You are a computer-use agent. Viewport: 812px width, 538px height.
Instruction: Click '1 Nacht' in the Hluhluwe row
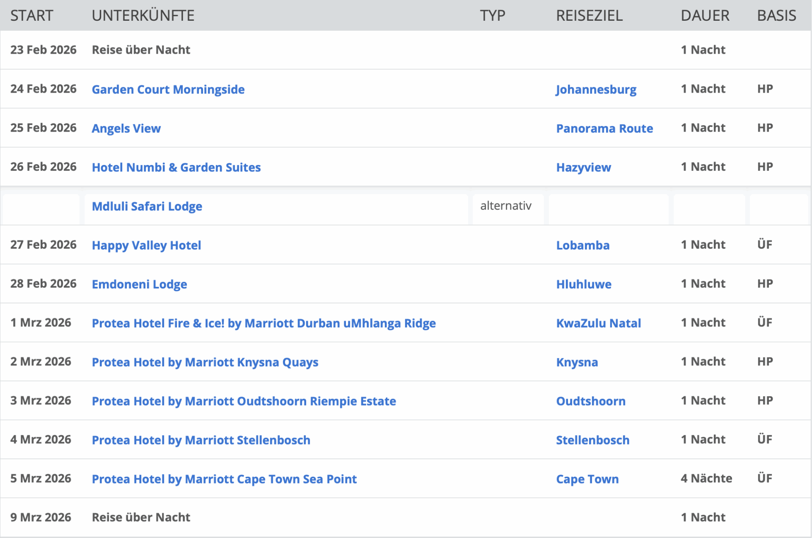pos(703,283)
